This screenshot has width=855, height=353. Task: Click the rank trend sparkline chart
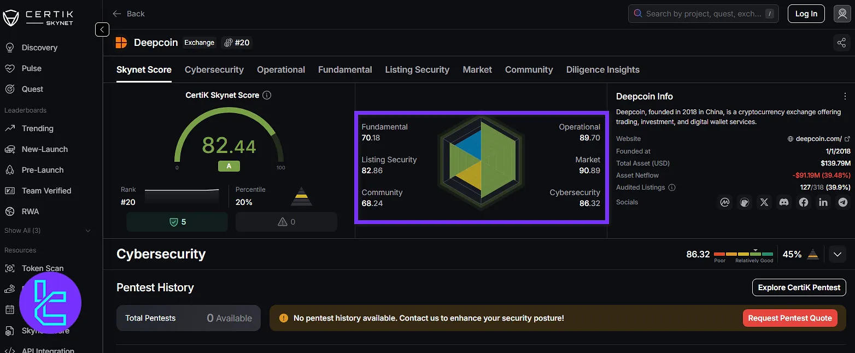[181, 196]
